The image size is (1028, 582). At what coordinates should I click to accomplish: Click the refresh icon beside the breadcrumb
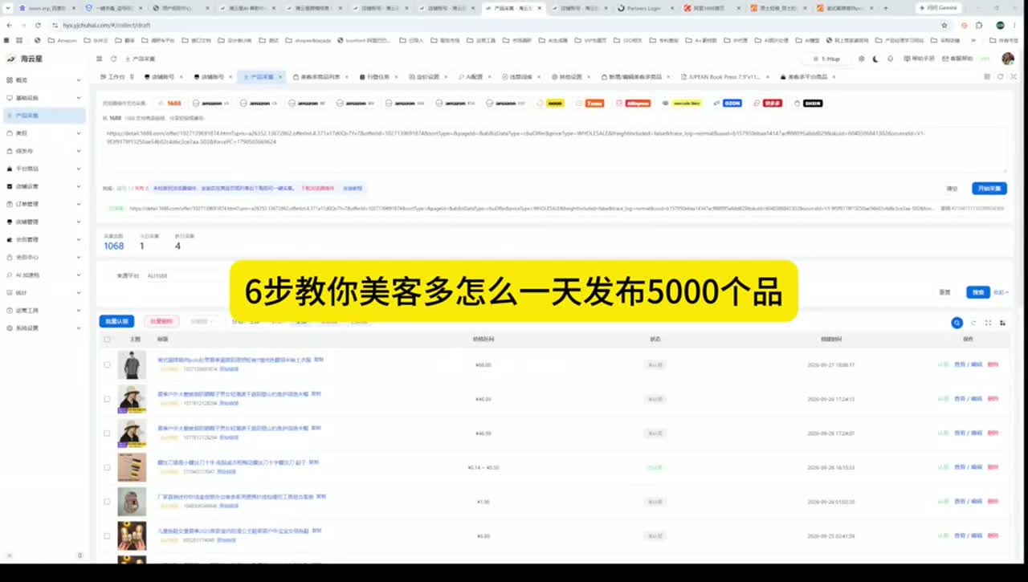click(x=114, y=59)
